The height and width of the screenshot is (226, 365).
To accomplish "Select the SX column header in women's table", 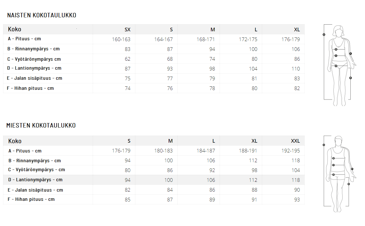I will pyautogui.click(x=127, y=30).
